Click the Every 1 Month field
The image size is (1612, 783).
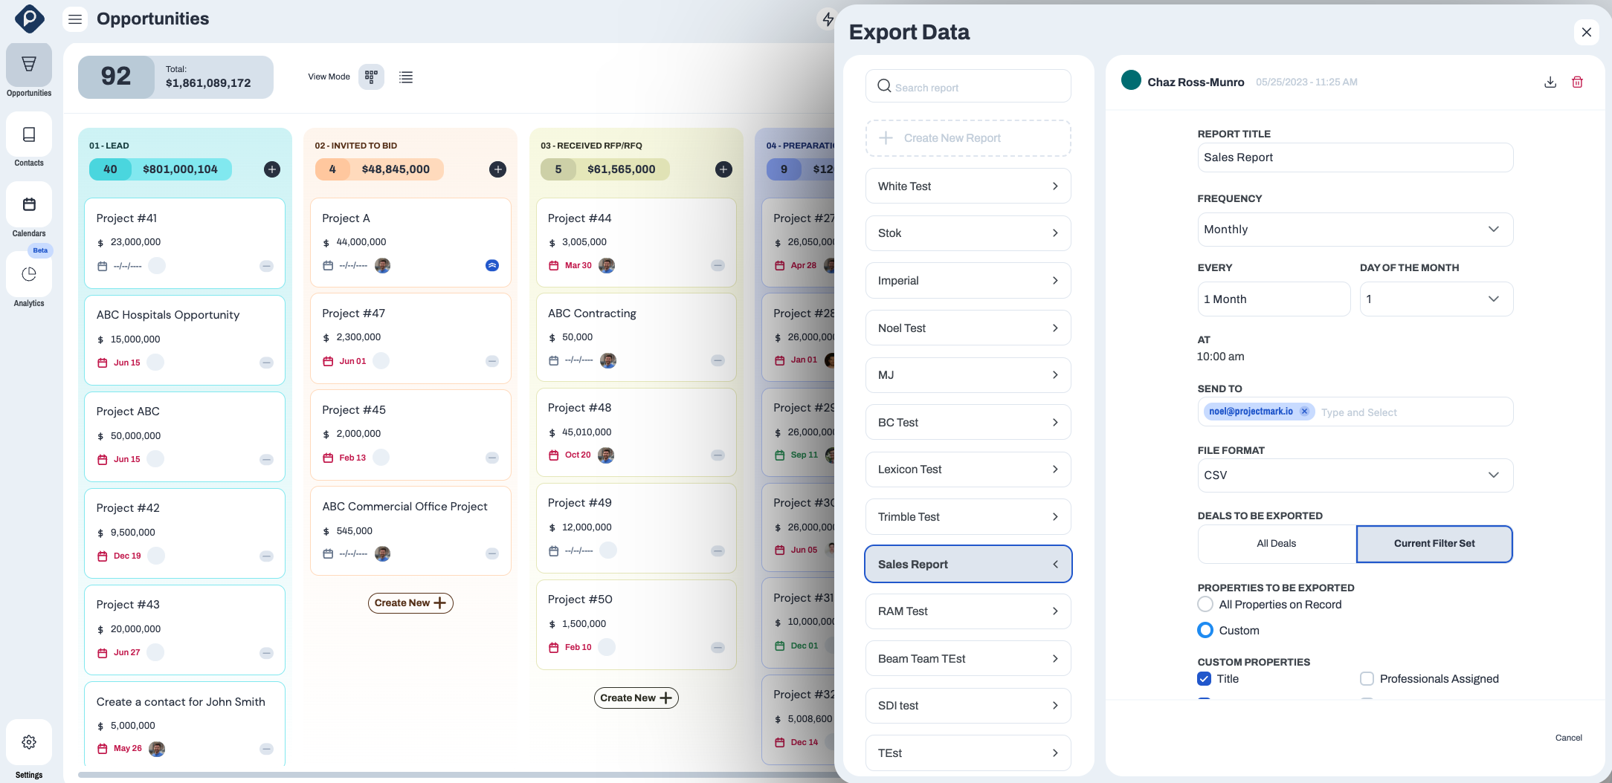click(1274, 299)
